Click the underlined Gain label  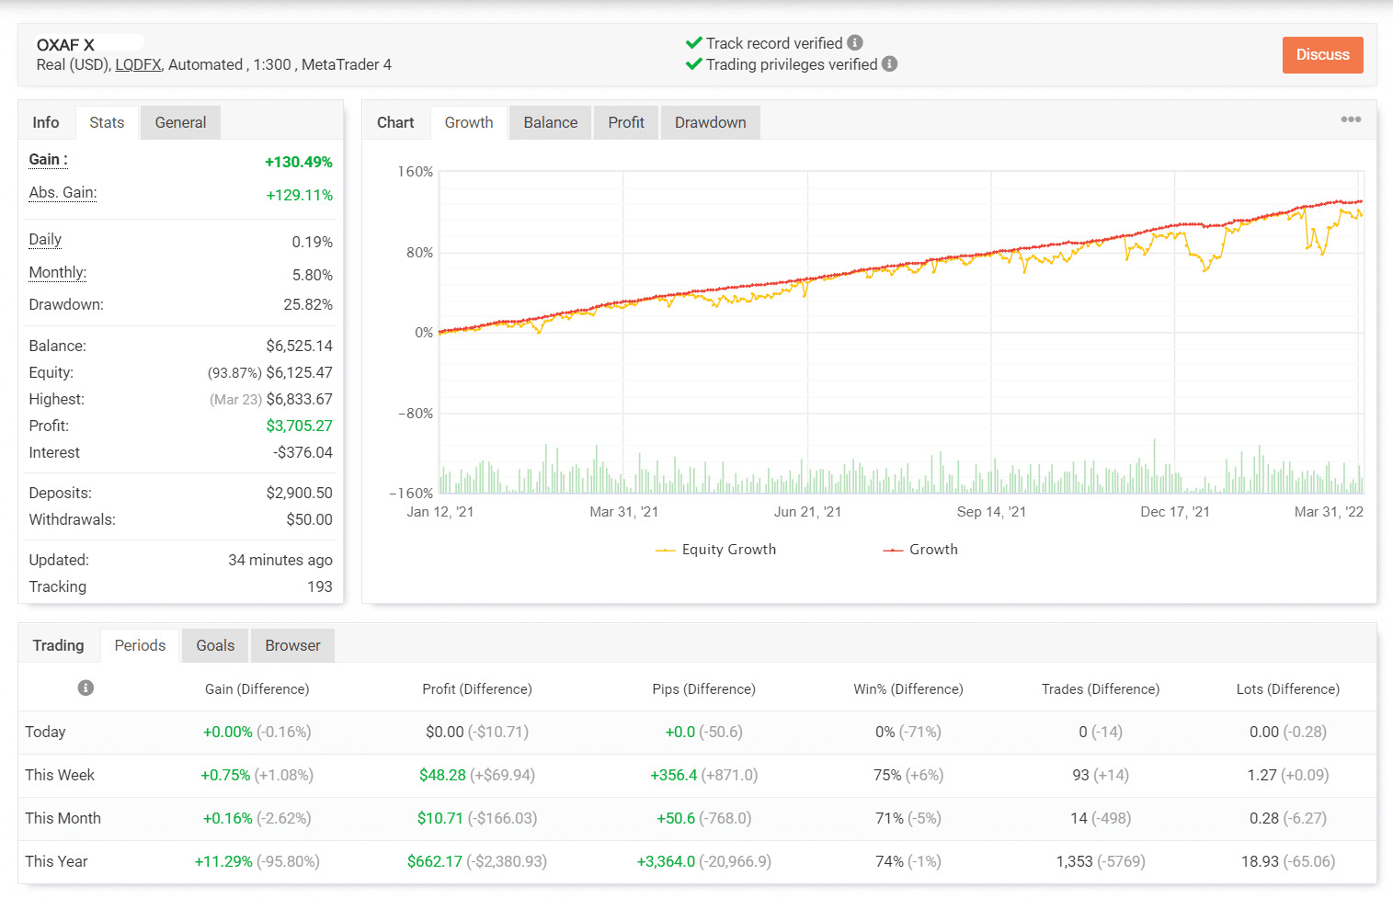48,160
